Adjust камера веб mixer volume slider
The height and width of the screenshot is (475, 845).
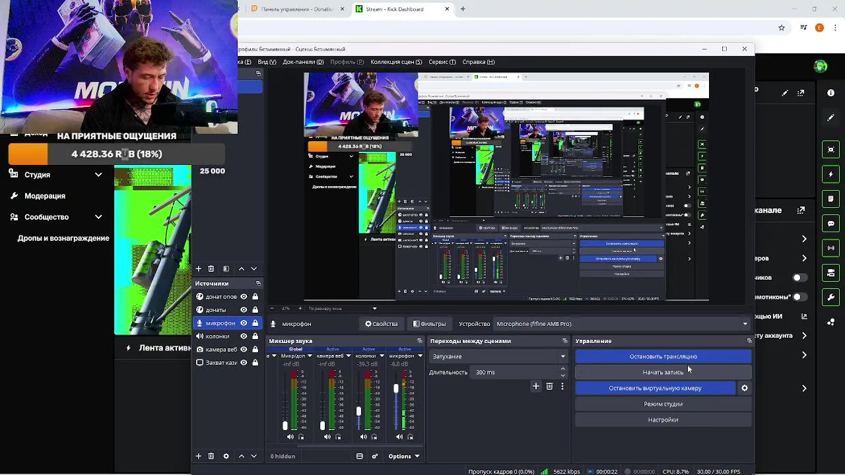click(322, 426)
